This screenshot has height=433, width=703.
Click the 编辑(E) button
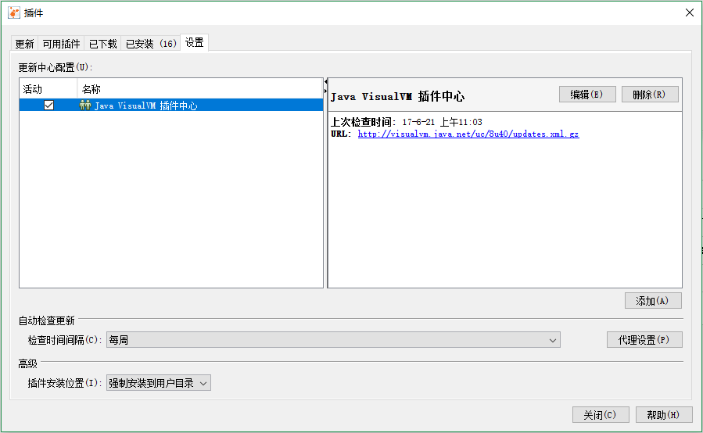[x=587, y=95]
